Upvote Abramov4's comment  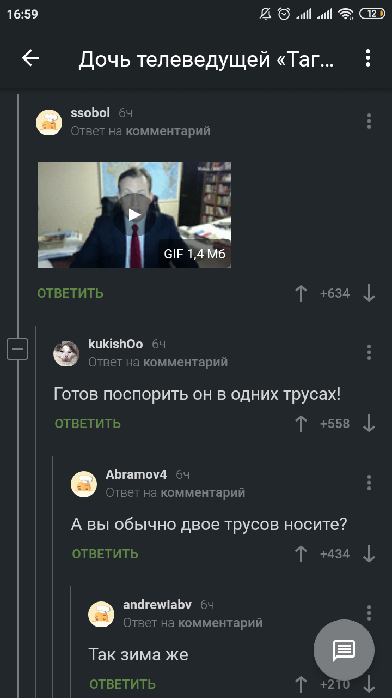click(301, 554)
